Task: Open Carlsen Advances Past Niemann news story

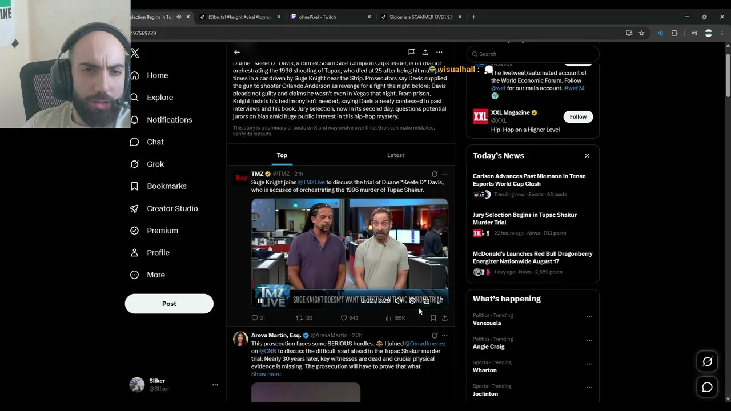Action: pyautogui.click(x=533, y=186)
